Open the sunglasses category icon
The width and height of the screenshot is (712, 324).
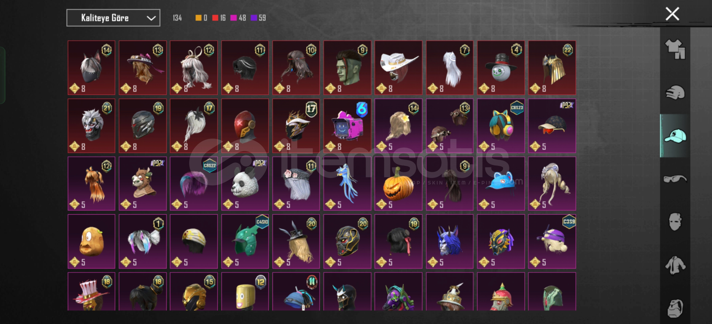[x=675, y=179]
